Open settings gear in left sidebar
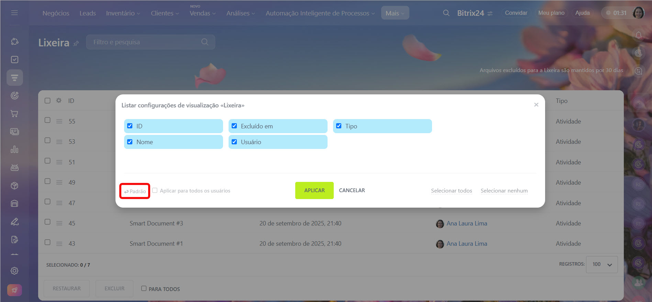The image size is (652, 302). pyautogui.click(x=14, y=271)
